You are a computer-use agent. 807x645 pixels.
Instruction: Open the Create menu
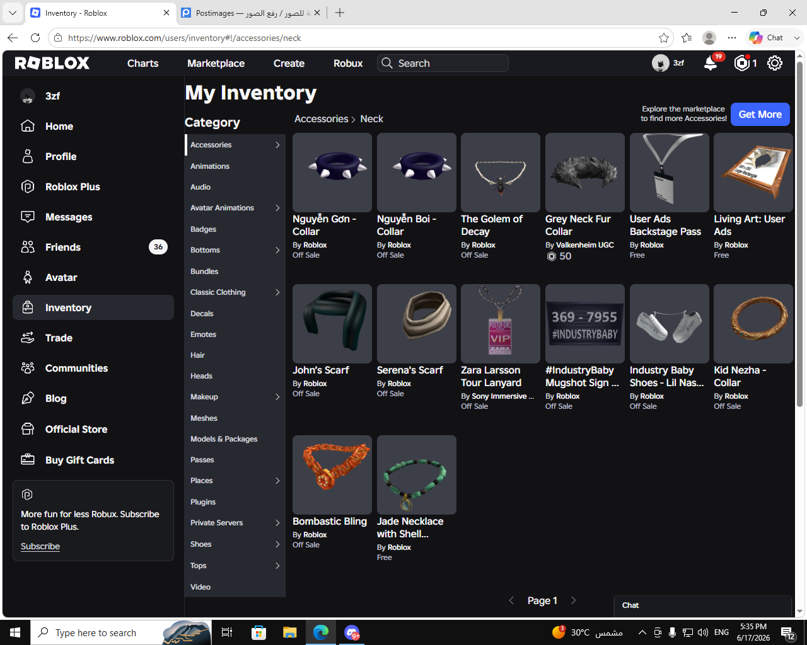[x=289, y=63]
